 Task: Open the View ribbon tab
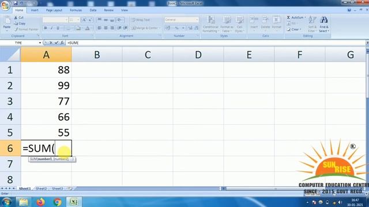coord(125,10)
